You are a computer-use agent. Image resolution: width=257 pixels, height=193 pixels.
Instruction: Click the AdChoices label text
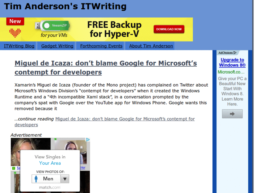point(226,53)
